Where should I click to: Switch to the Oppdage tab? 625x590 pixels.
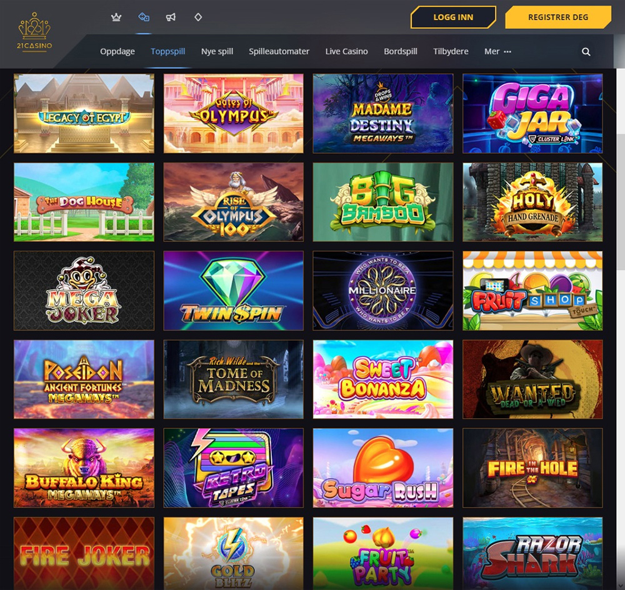(117, 51)
